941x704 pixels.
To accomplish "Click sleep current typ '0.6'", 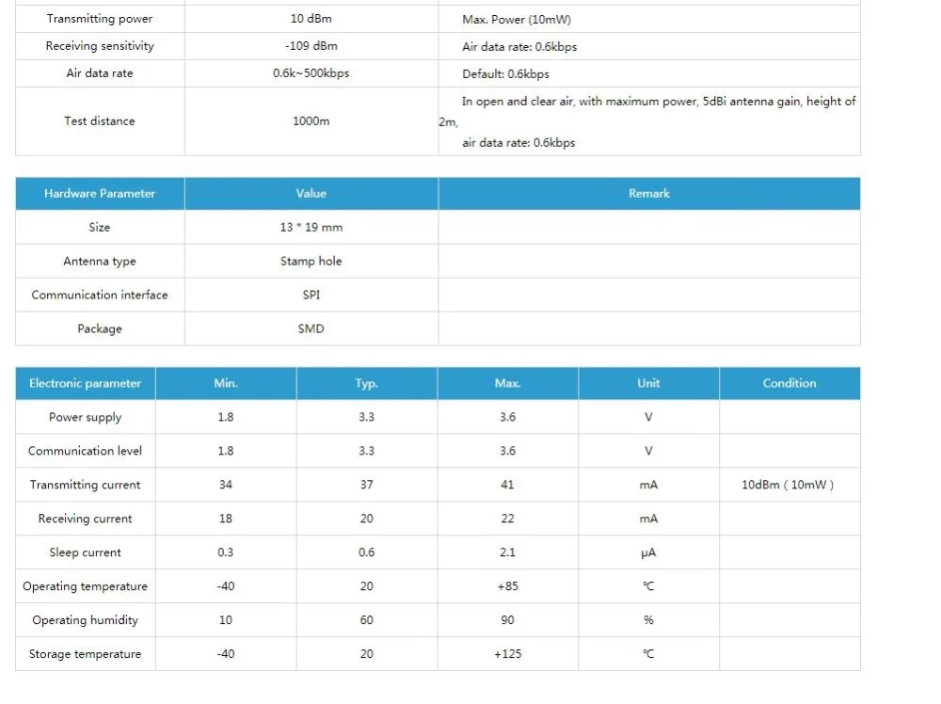I will coord(366,552).
